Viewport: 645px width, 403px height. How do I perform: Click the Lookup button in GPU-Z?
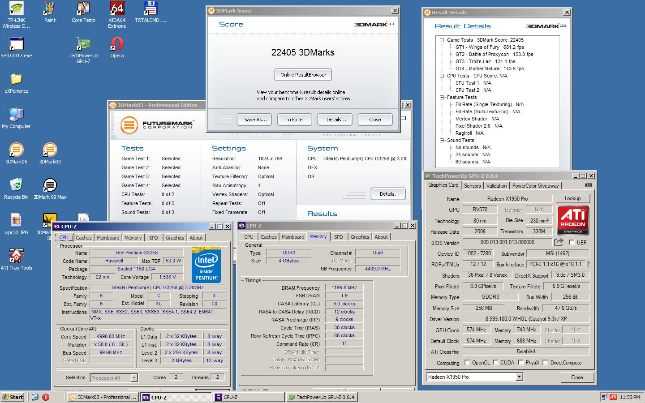click(572, 198)
